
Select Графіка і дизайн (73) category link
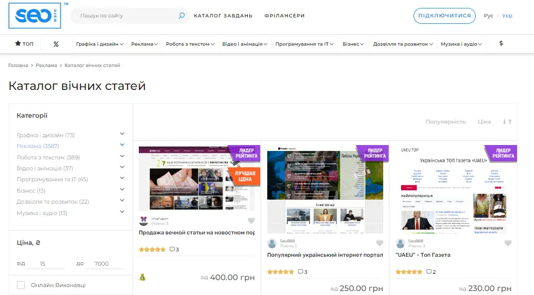tap(46, 135)
